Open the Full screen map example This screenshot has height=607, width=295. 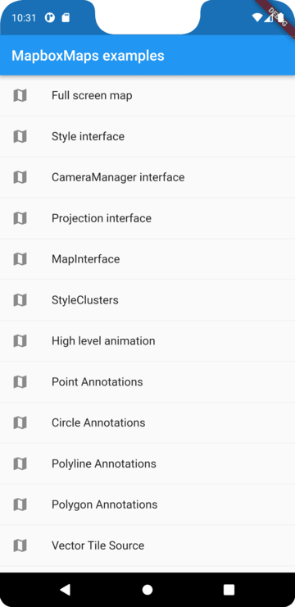[x=147, y=95]
